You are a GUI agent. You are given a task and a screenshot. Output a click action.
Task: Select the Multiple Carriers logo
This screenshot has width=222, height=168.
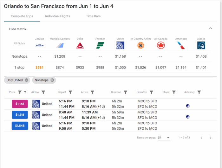pos(60,45)
